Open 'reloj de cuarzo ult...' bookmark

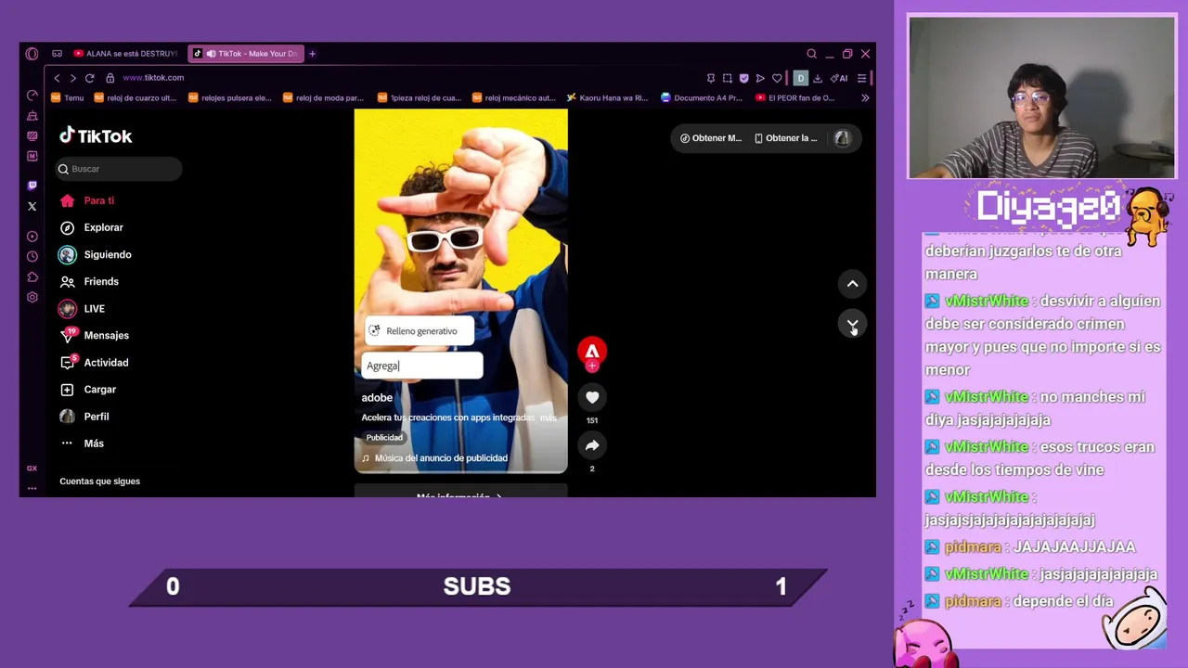coord(136,97)
